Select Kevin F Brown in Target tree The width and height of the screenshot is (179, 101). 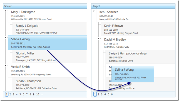[138, 29]
